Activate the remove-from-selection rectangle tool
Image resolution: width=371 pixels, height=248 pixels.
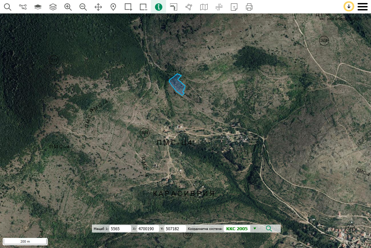pyautogui.click(x=144, y=7)
